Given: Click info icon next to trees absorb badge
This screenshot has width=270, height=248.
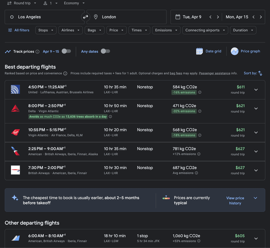Looking at the screenshot, I should tap(110, 117).
